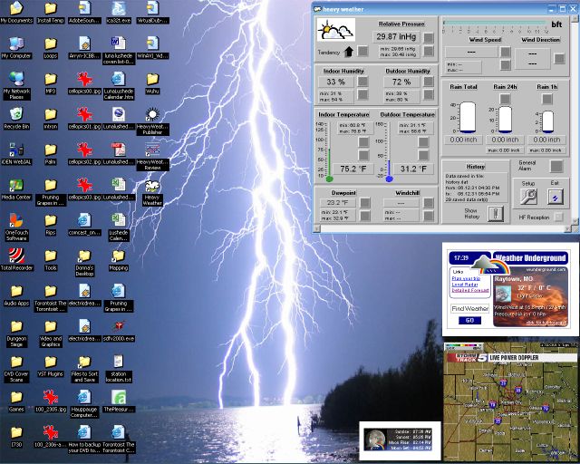
Task: Click the Live Power Doppler radar map
Action: pos(511,401)
